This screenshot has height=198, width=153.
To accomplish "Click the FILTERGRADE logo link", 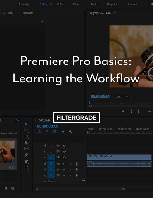I will coord(76,118).
